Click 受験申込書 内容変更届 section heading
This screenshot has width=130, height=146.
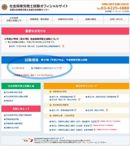pos(64,116)
